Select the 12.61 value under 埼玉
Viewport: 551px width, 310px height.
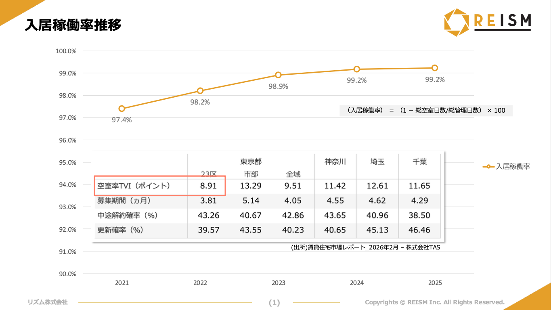[377, 186]
